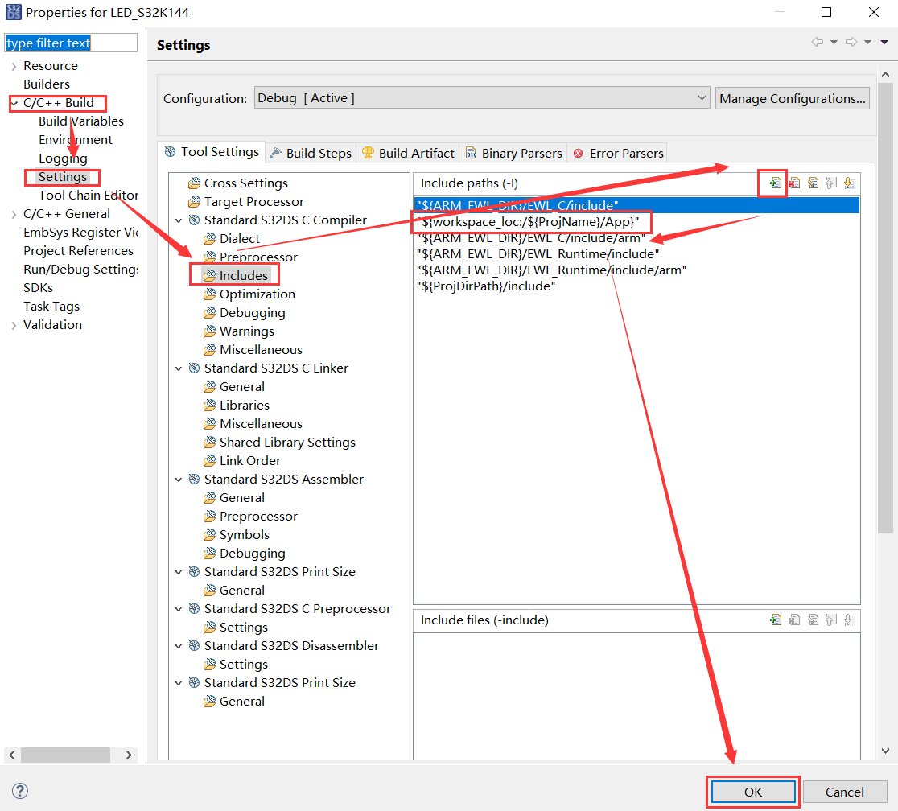
Task: Collapse the C/C++ Build tree node
Action: 14,103
